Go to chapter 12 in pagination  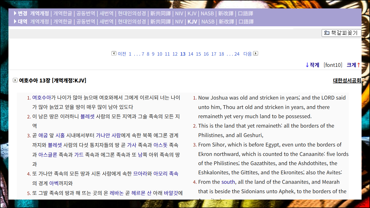click(x=175, y=54)
